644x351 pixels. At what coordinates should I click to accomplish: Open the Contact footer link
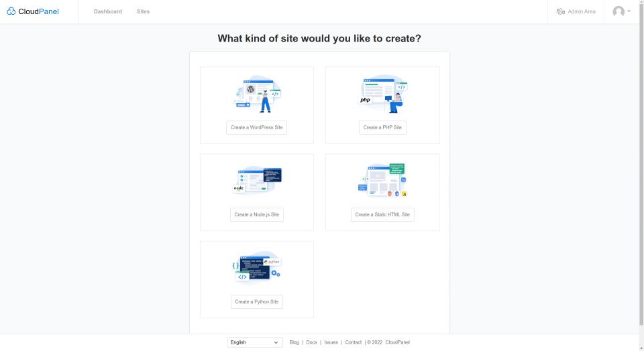[354, 342]
